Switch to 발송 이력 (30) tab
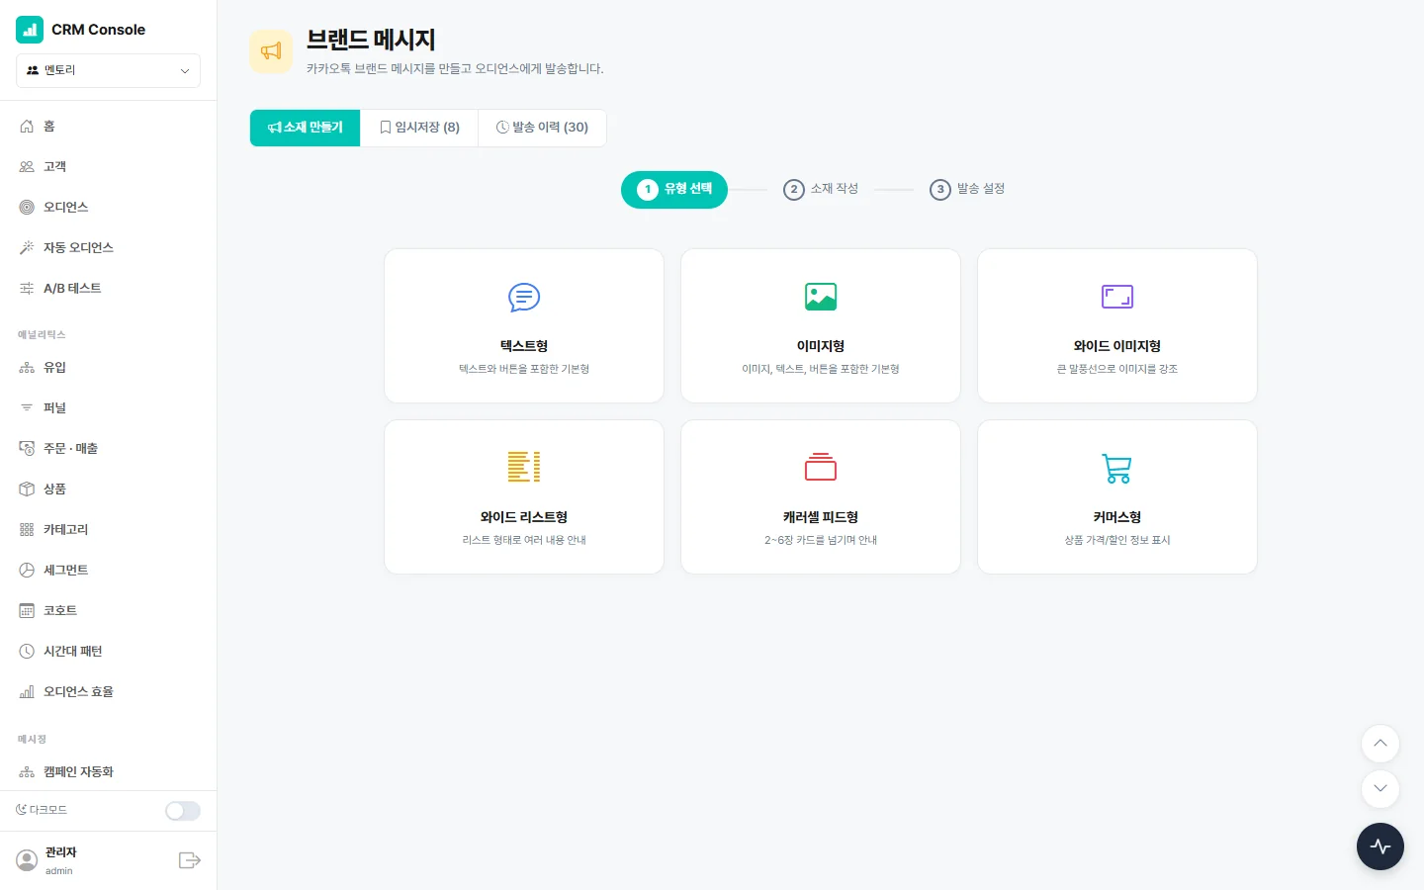The height and width of the screenshot is (890, 1424). tap(542, 128)
